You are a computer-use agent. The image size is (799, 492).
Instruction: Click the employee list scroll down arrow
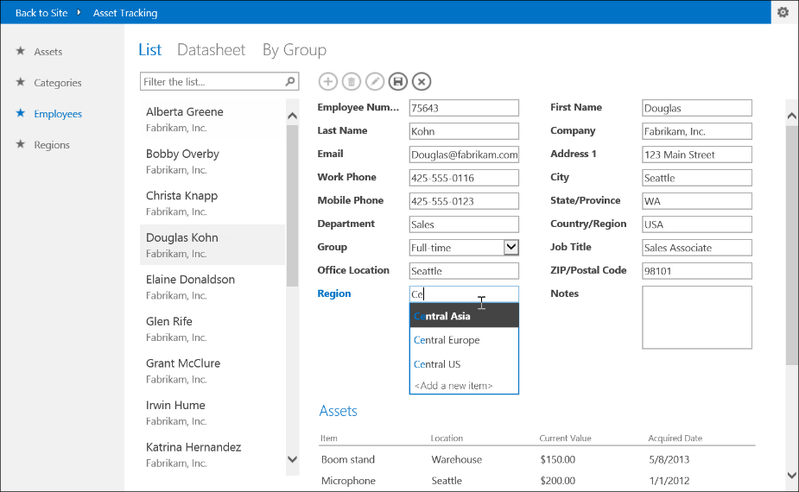(x=292, y=459)
